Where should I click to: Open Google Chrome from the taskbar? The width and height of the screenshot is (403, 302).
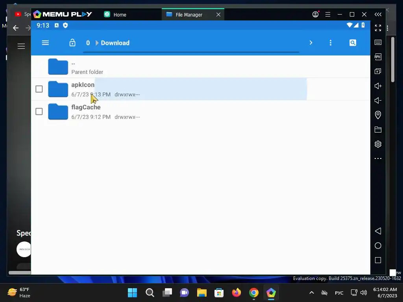(x=254, y=293)
